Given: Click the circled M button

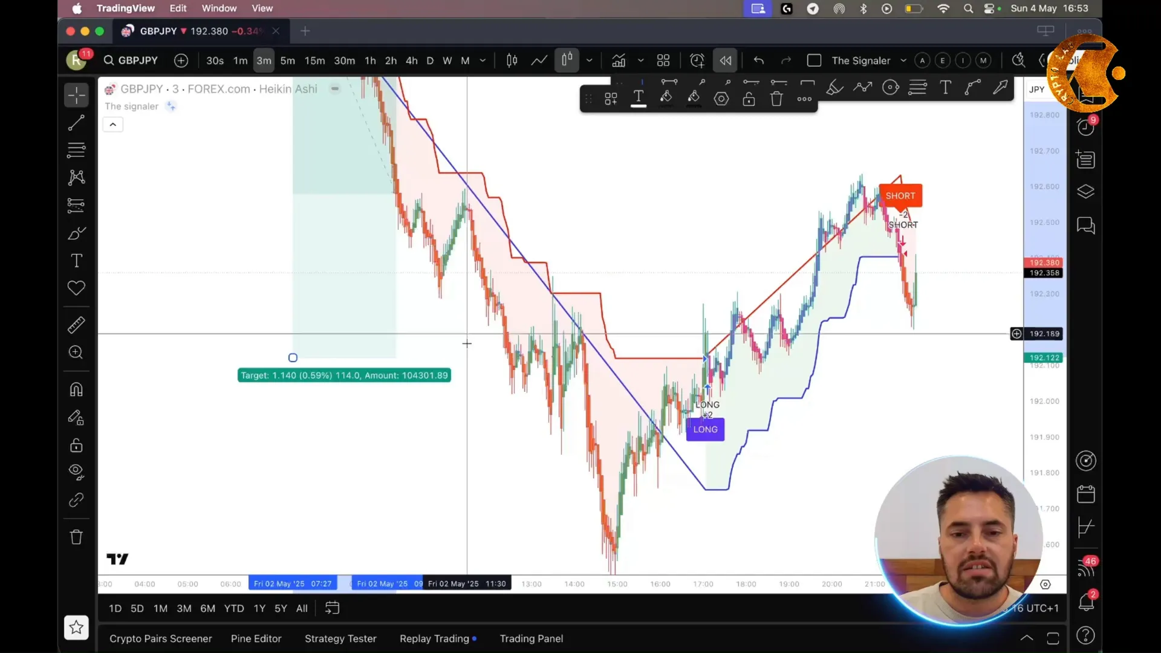Looking at the screenshot, I should pyautogui.click(x=983, y=60).
